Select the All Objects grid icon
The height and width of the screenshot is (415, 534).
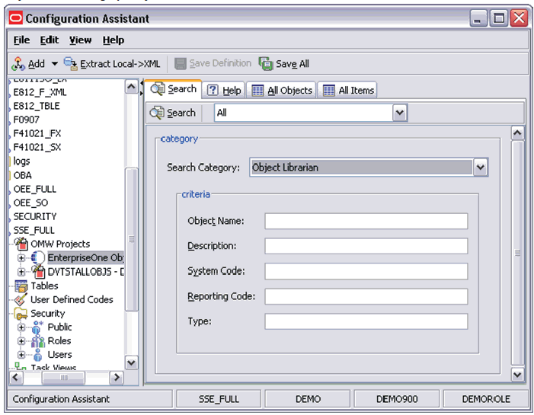[x=257, y=91]
